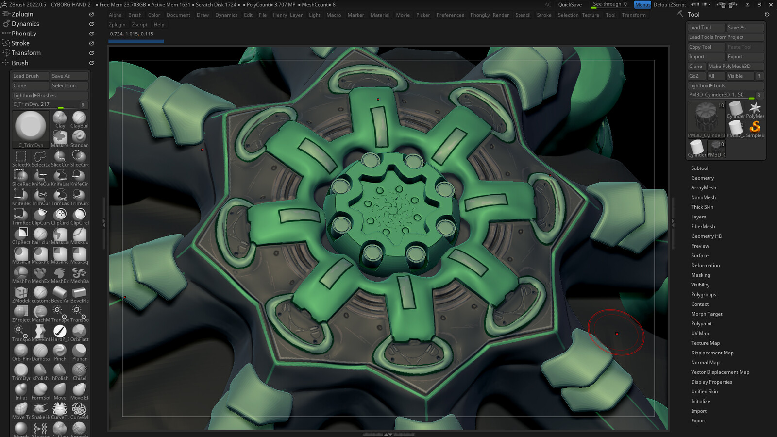Select the MaskLasso brush
777x437 pixels.
tap(60, 236)
